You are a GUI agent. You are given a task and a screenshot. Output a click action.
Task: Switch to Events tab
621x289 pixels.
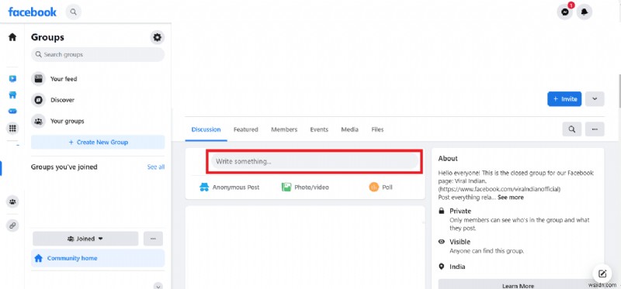(x=319, y=129)
